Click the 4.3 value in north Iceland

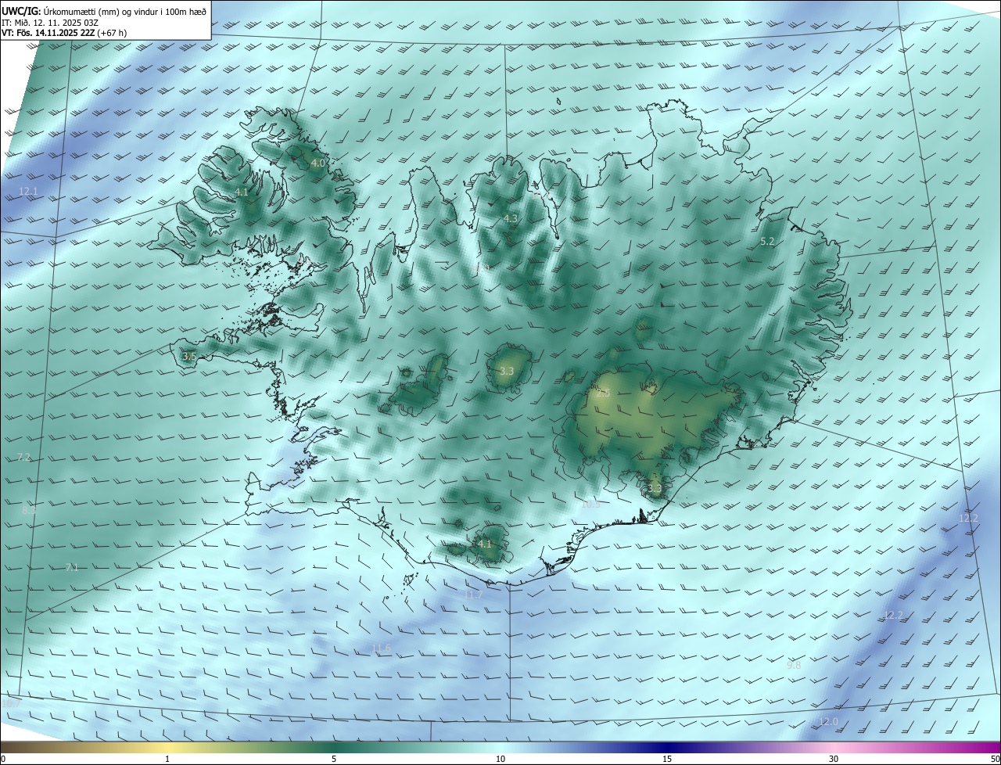(511, 218)
